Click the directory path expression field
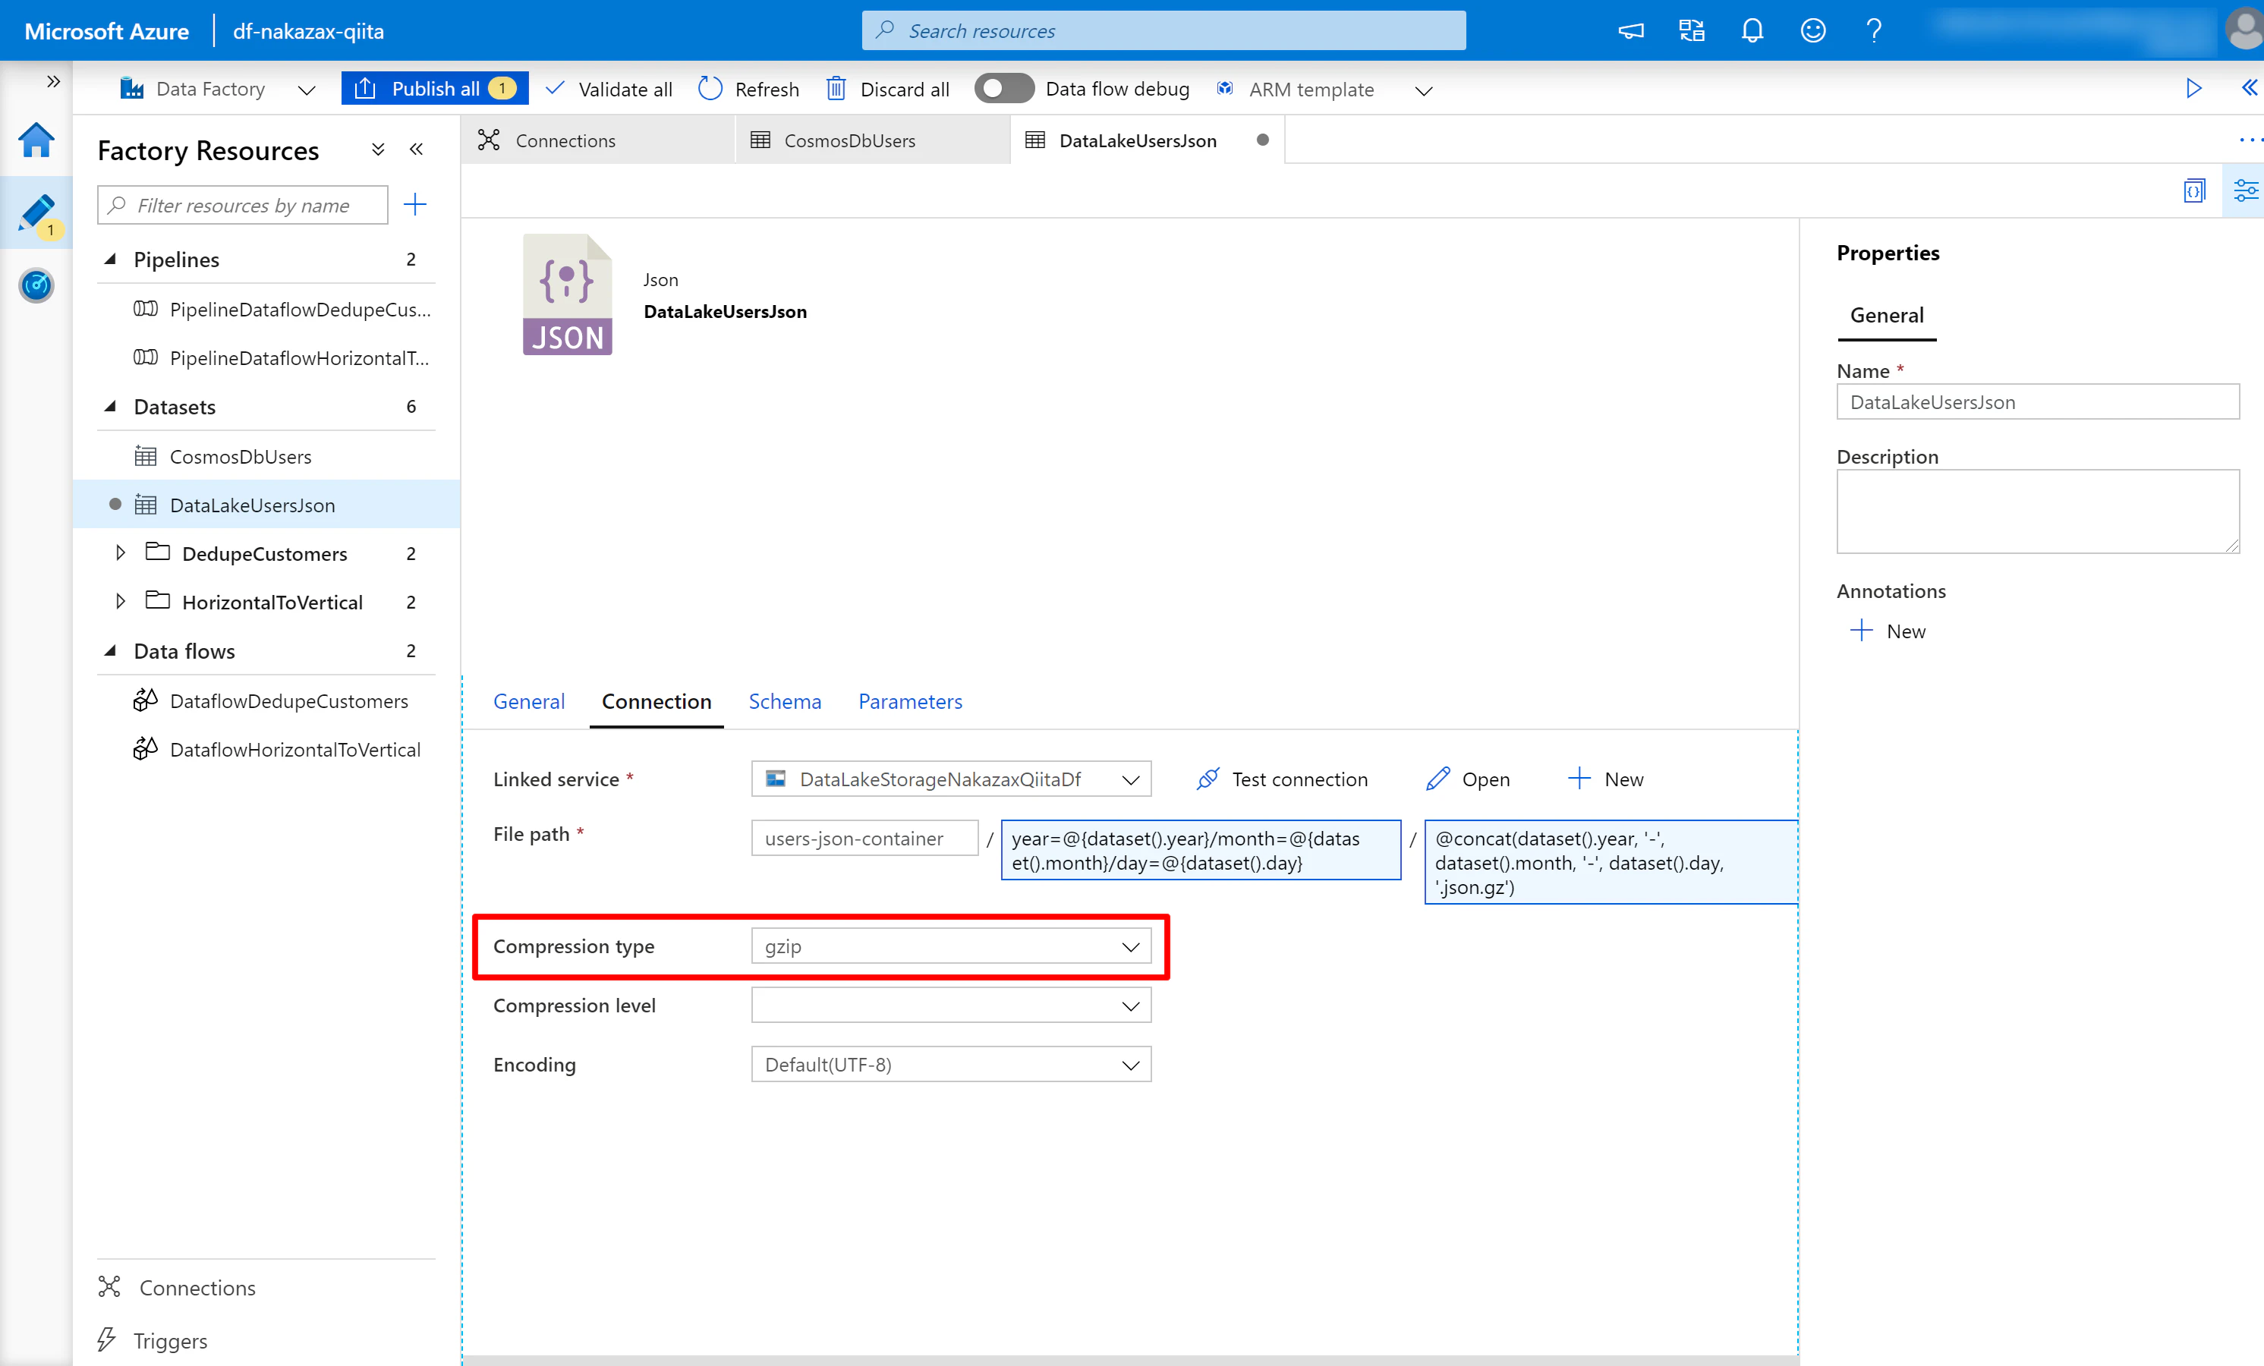The height and width of the screenshot is (1366, 2264). [x=1201, y=850]
